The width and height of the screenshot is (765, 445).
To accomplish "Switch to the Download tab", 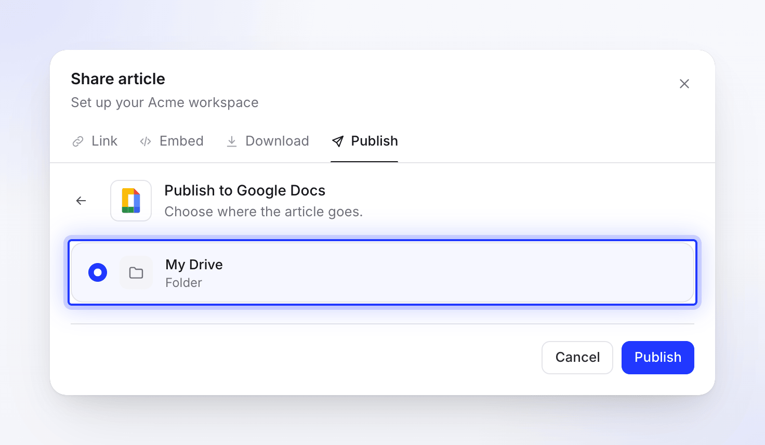I will pos(268,141).
